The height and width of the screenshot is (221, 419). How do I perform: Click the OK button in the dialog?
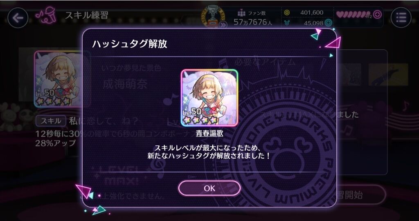(x=209, y=188)
